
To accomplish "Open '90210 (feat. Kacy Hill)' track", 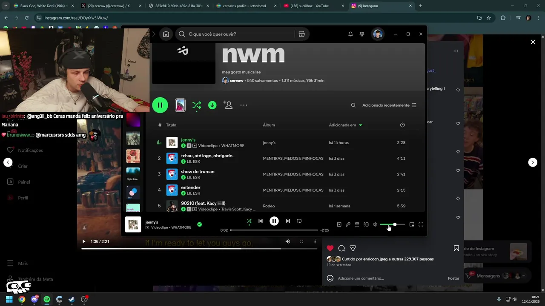I will point(203,203).
